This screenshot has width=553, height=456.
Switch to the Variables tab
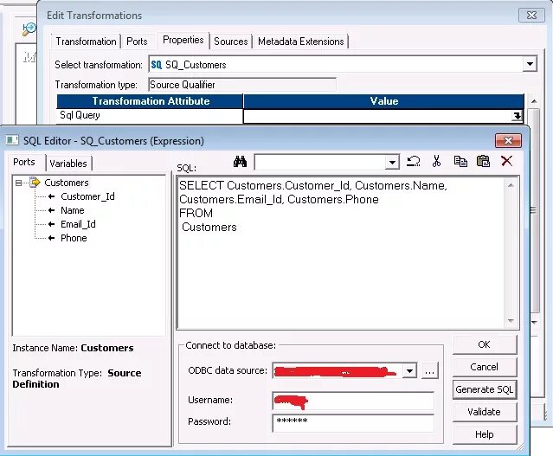pos(68,164)
